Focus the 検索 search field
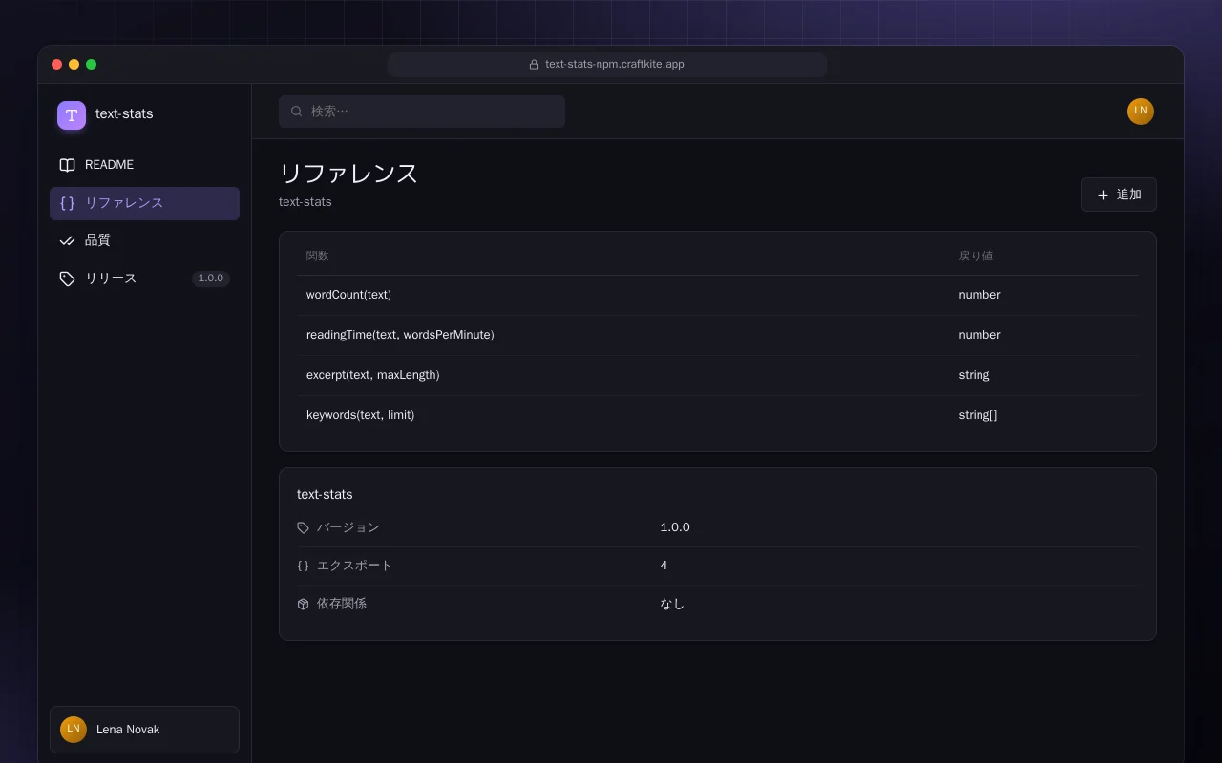The width and height of the screenshot is (1222, 763). click(x=422, y=112)
